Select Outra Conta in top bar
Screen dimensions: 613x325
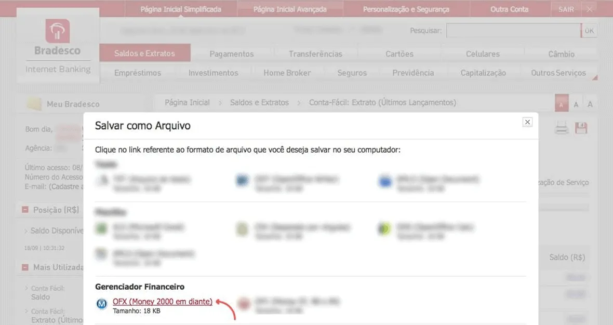point(509,9)
